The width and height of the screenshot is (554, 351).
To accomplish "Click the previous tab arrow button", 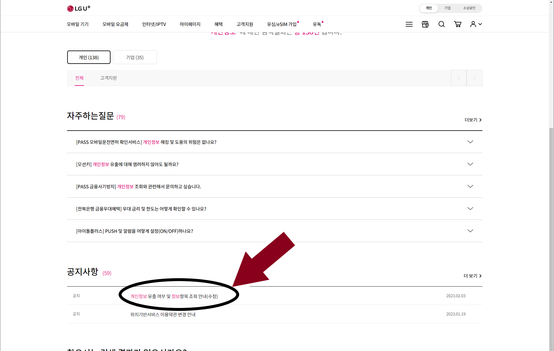I will [x=459, y=78].
